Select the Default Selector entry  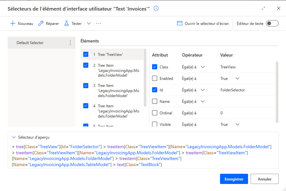coord(30,43)
